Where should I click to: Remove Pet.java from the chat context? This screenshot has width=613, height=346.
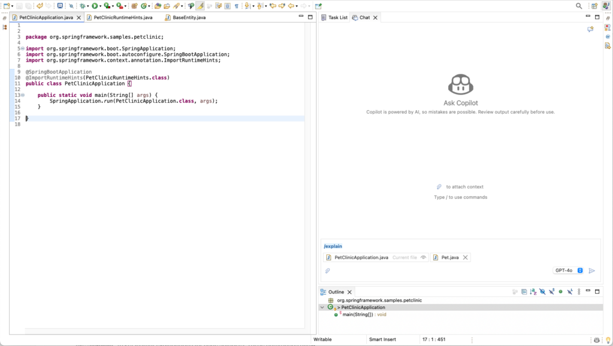[465, 257]
